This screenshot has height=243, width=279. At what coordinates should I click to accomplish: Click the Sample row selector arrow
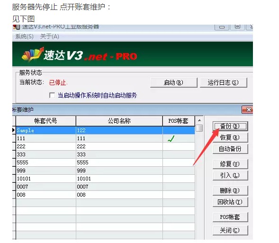point(14,130)
